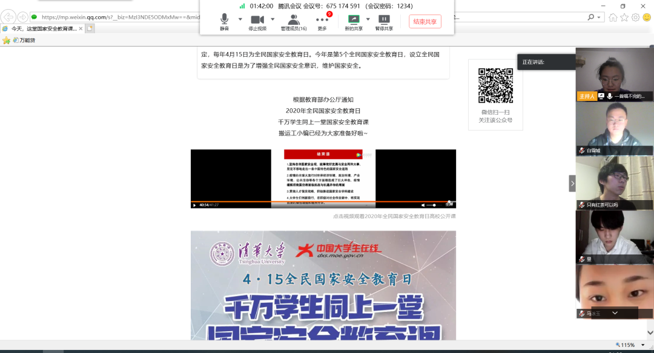Click 全屏 fullscreen on the video

click(449, 204)
